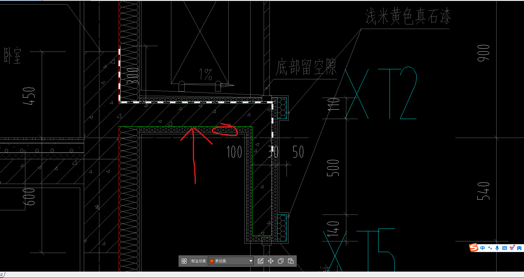Open the 未分类 annotation category dropdown
524x278 pixels.
(x=231, y=261)
